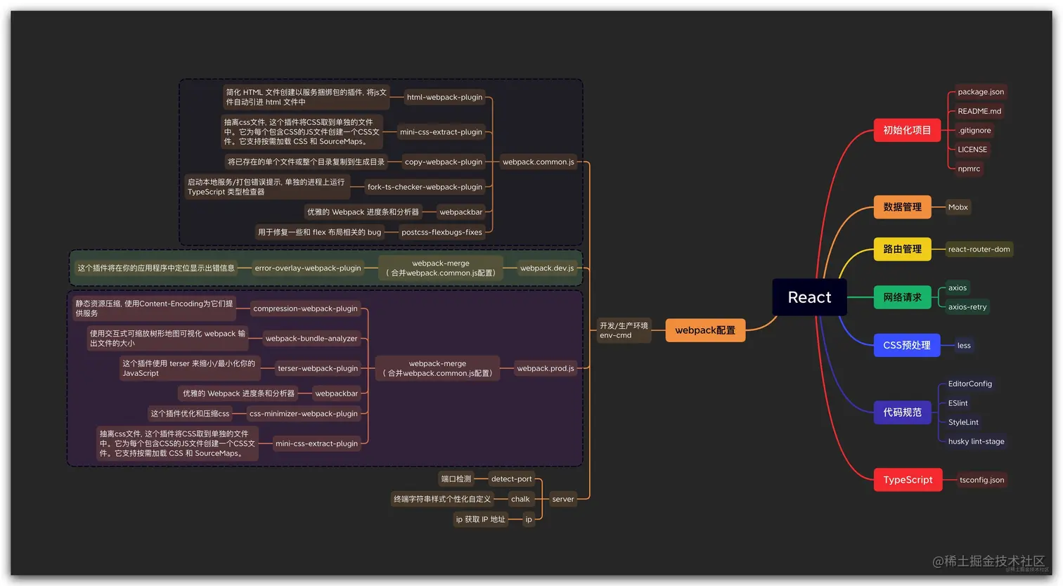Click 将已存在的单个文件或整个目录复制到生成目录 description

(x=306, y=162)
